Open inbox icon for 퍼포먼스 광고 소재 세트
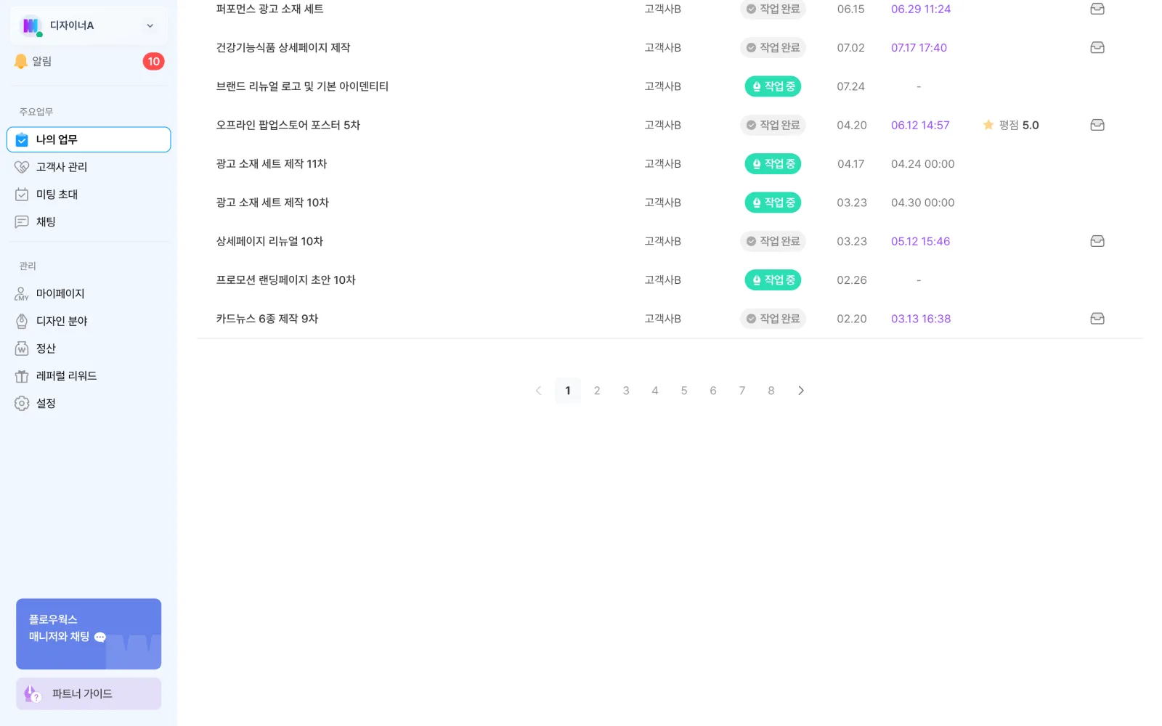 pos(1097,9)
